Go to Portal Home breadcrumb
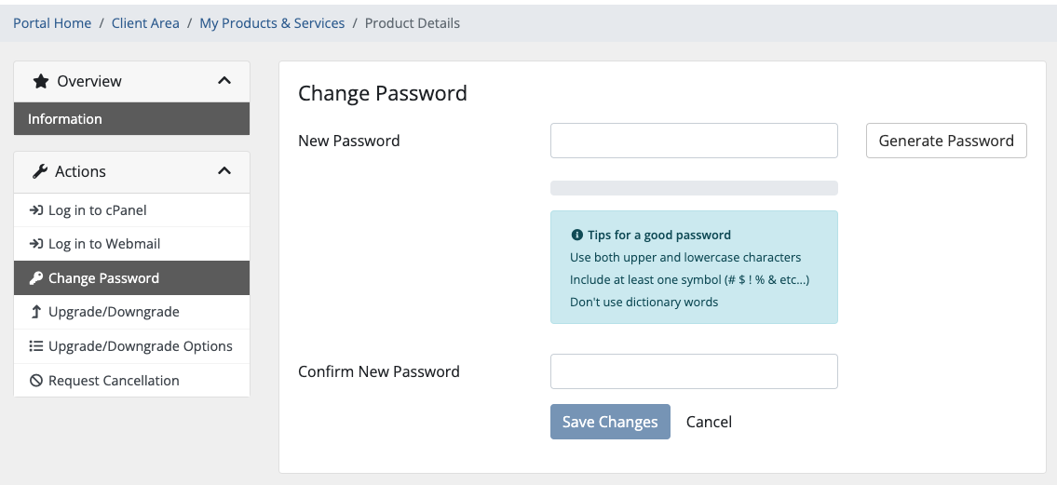The image size is (1057, 485). pyautogui.click(x=52, y=23)
